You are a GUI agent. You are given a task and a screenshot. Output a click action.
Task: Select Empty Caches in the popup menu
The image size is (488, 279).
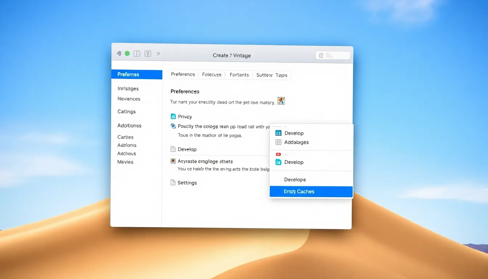click(311, 191)
